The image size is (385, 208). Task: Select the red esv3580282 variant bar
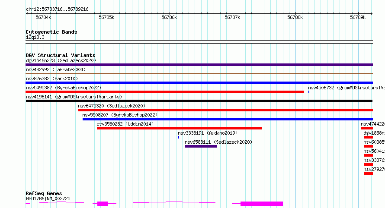(x=180, y=128)
